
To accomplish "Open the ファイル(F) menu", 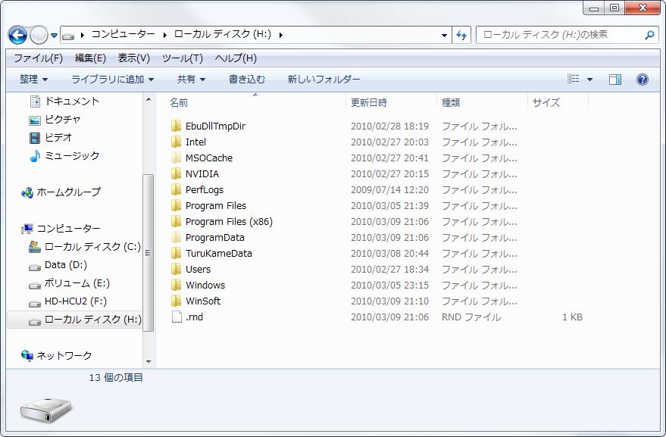I will click(38, 58).
